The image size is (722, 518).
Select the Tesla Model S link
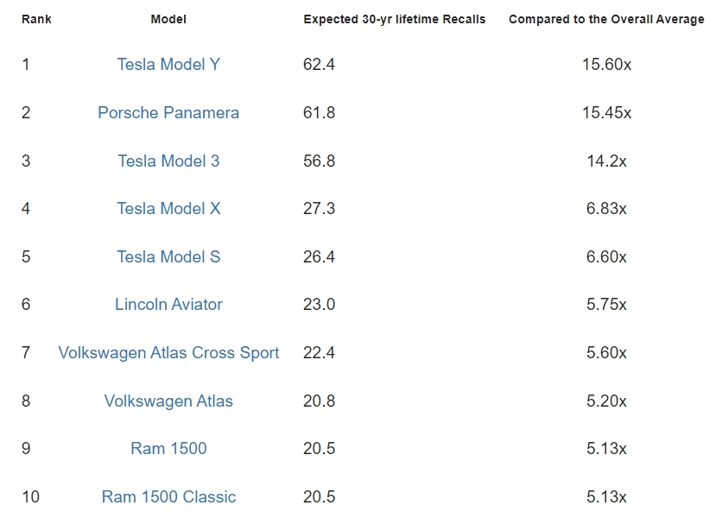pos(168,257)
